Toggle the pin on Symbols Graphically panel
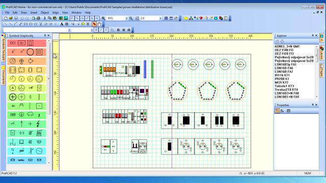This screenshot has height=183, width=326. [45, 36]
